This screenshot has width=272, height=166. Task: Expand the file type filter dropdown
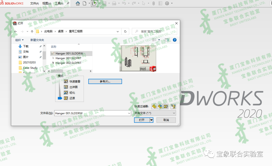point(174,113)
